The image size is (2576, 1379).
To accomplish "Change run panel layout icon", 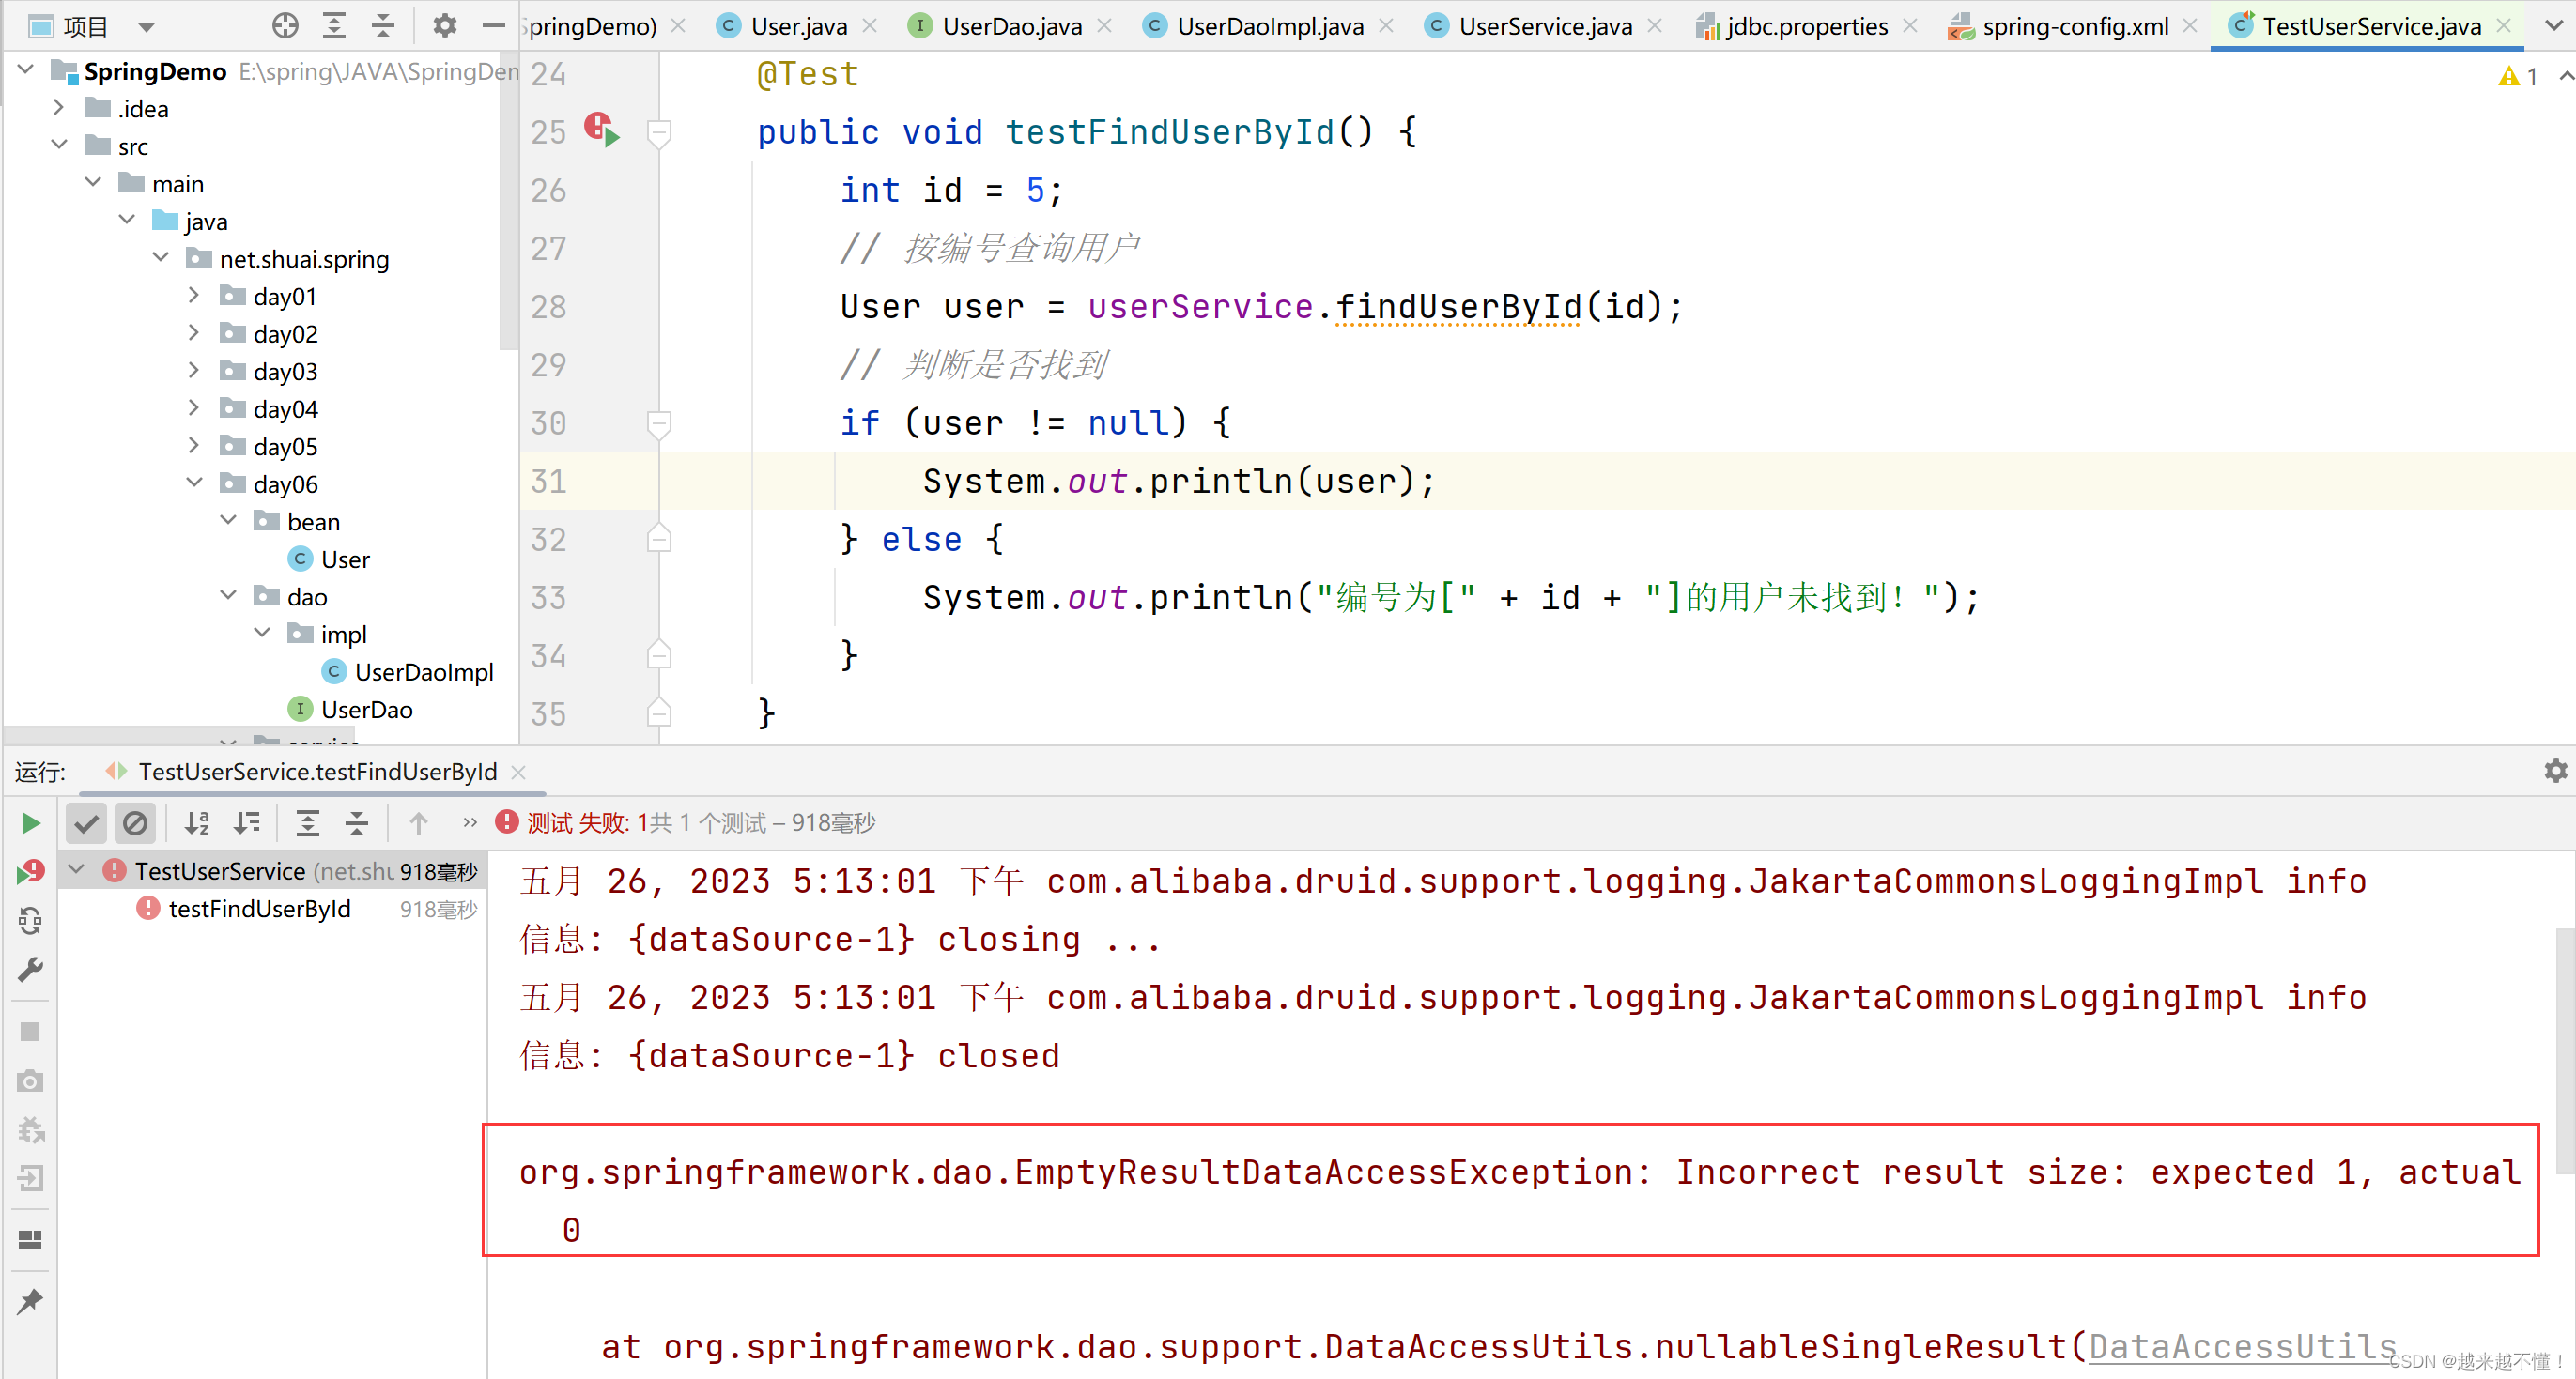I will (30, 1240).
